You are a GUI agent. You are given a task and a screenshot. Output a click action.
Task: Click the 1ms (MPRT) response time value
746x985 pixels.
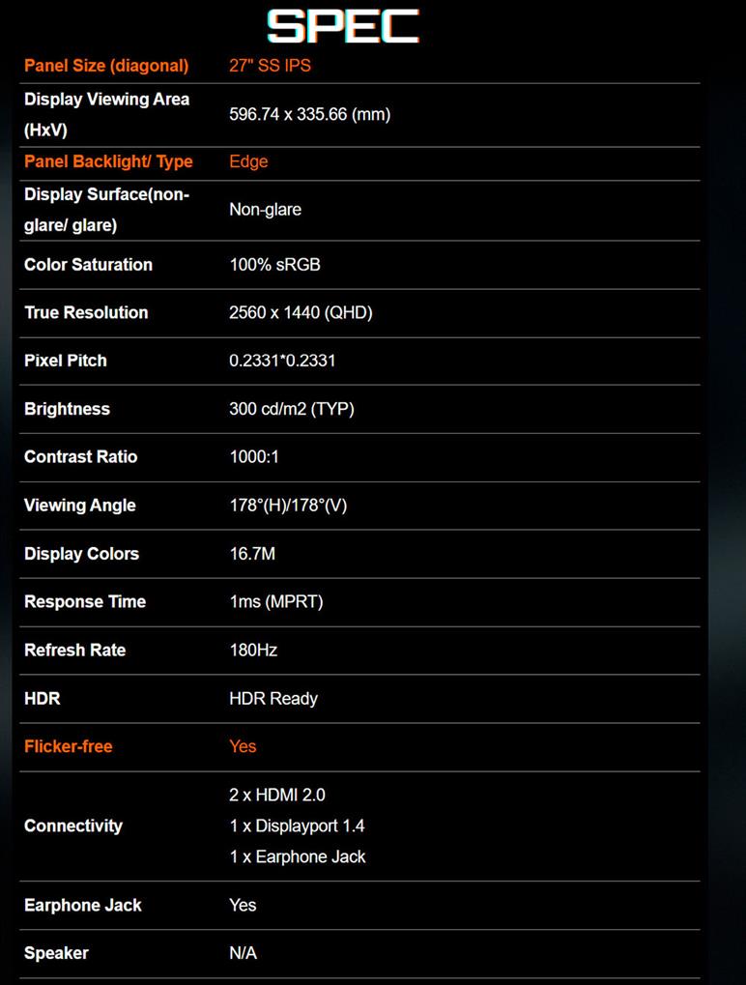click(x=275, y=601)
